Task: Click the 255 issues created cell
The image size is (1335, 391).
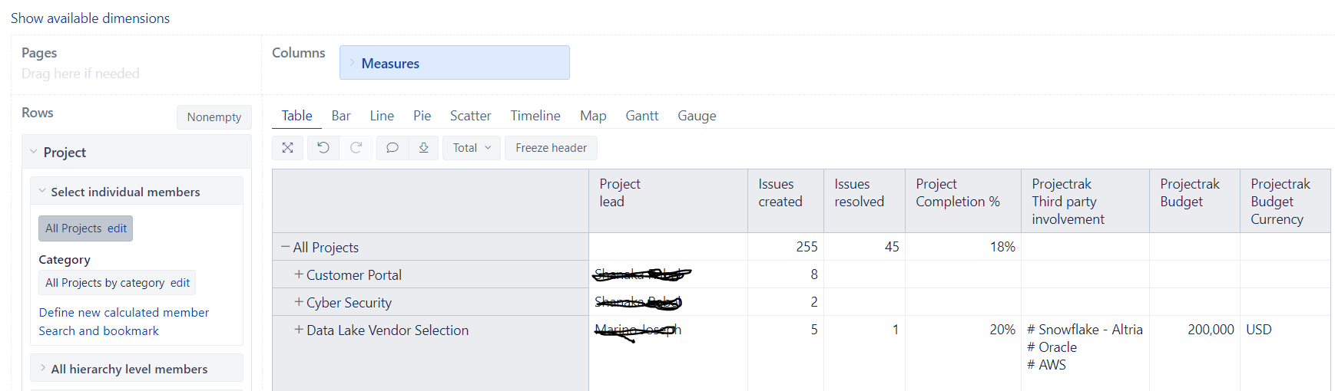Action: pos(786,247)
